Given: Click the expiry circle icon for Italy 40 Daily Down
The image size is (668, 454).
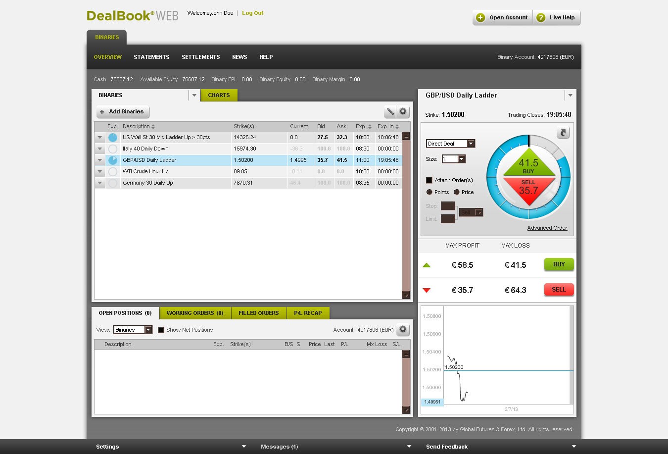Looking at the screenshot, I should tap(113, 149).
